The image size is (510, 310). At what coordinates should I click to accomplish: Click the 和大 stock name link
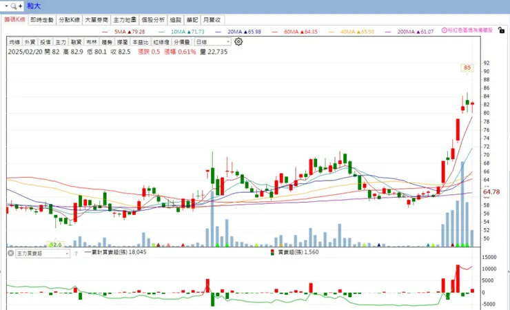(34, 6)
